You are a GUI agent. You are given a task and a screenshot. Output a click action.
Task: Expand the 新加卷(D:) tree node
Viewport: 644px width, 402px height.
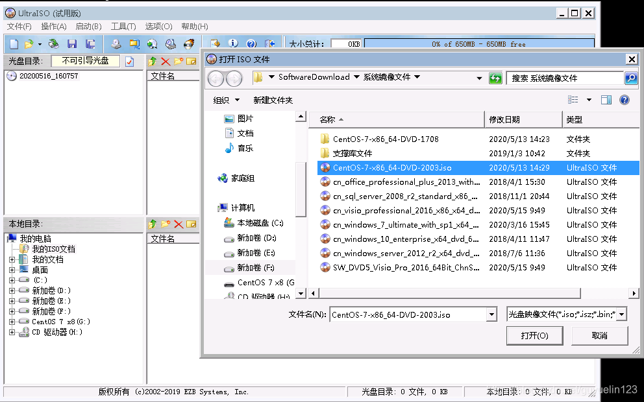(12, 290)
